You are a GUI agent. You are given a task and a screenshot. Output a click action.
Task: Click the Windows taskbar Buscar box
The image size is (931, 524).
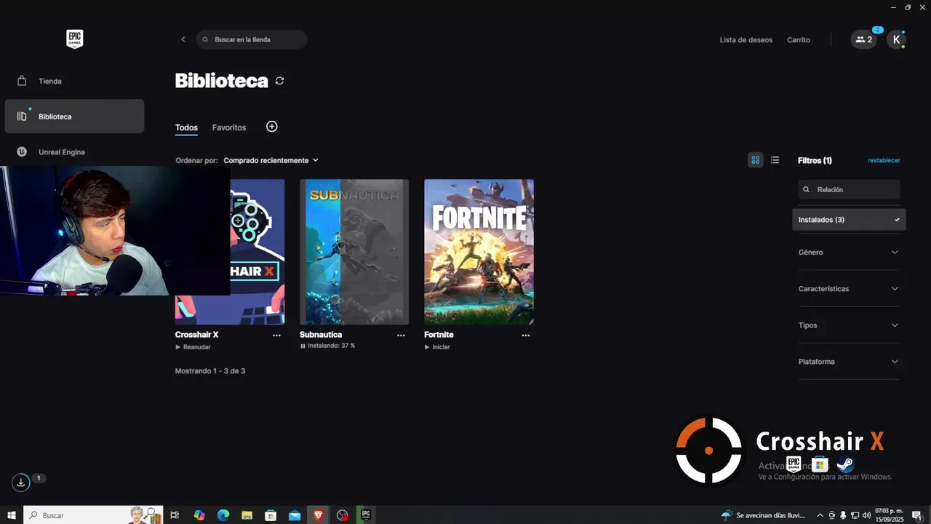click(x=93, y=515)
